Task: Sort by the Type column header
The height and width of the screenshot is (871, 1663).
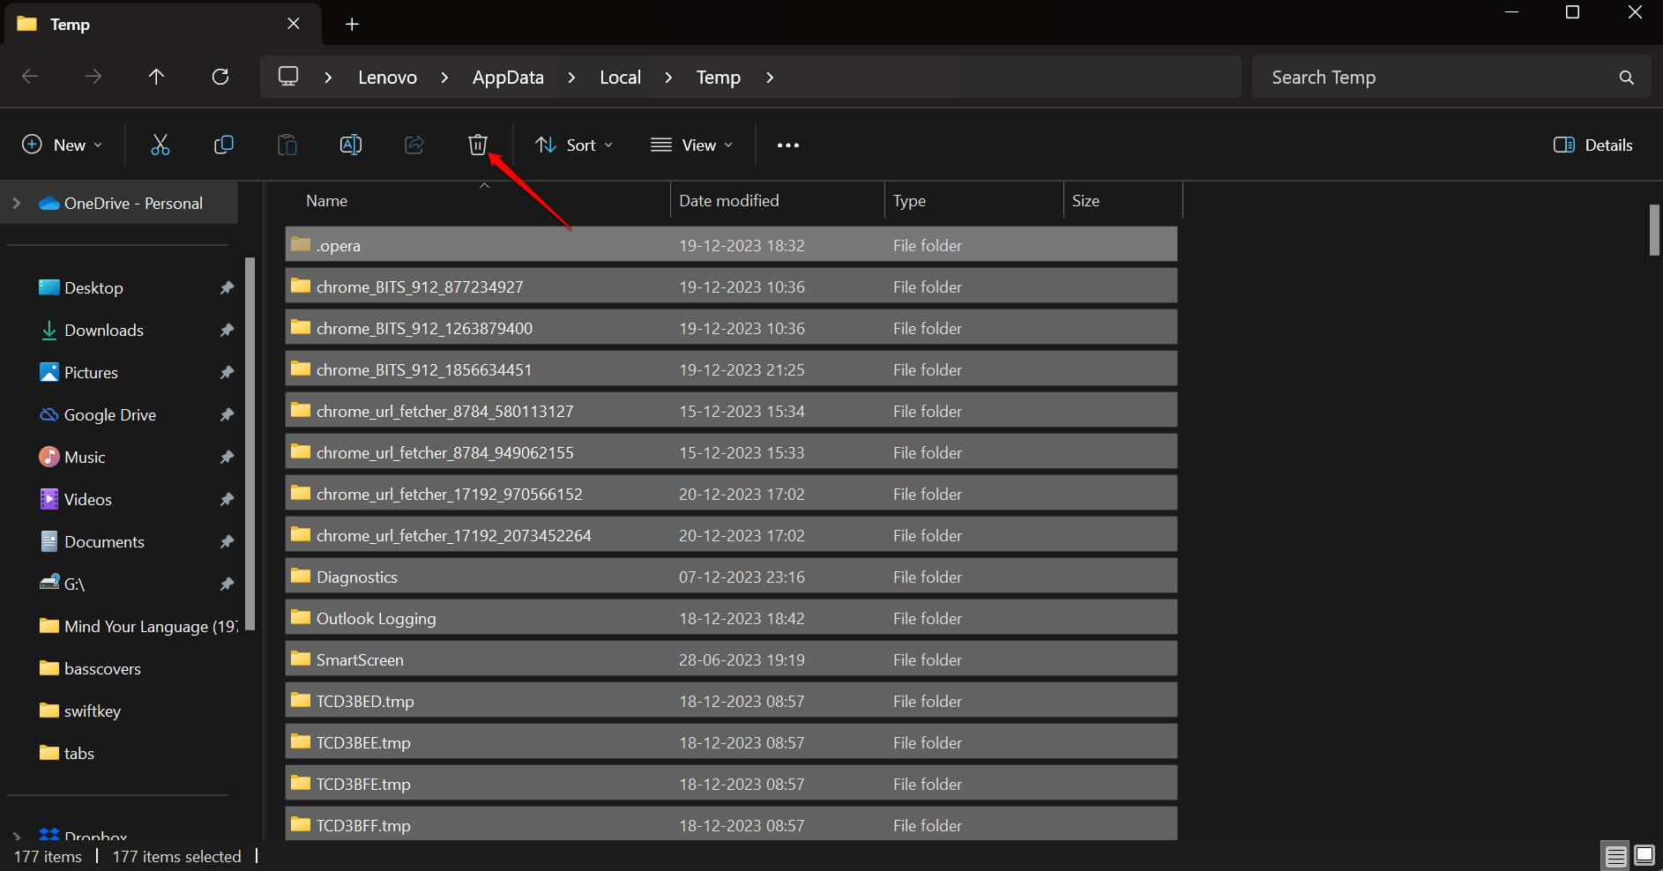Action: tap(973, 201)
